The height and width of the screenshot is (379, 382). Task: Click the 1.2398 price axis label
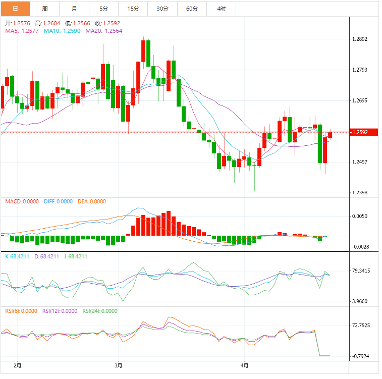tap(360, 193)
